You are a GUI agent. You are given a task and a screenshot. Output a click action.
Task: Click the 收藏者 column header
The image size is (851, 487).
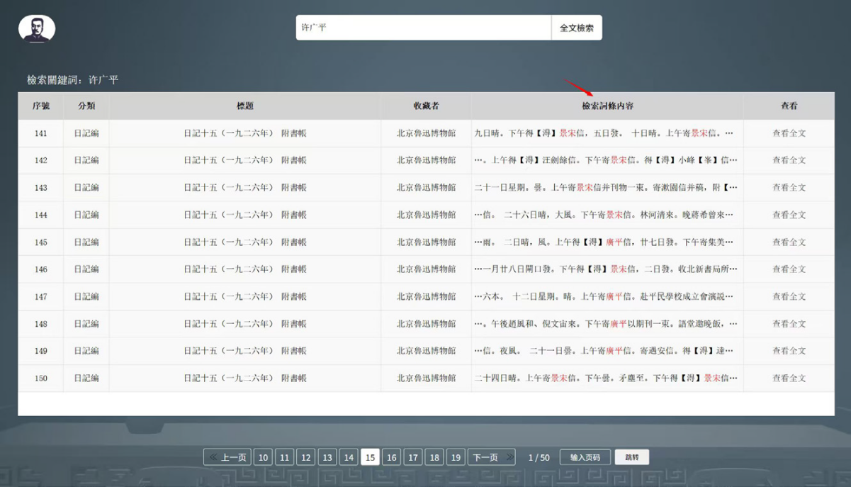[x=426, y=106]
